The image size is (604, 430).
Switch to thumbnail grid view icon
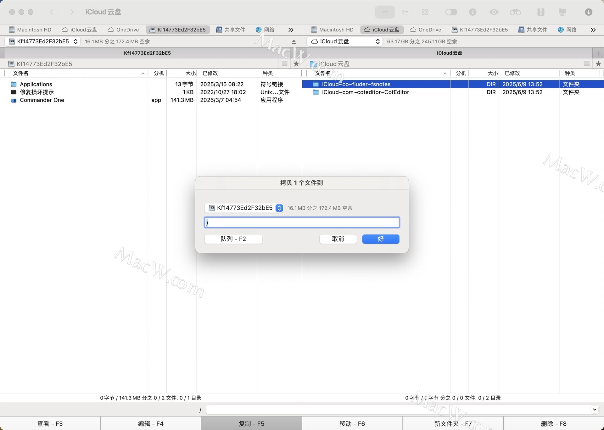pyautogui.click(x=425, y=12)
